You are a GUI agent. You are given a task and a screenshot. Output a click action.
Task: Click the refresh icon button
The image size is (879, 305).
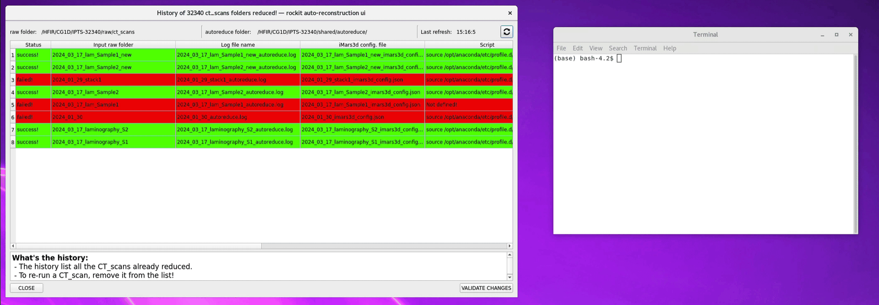pos(506,32)
